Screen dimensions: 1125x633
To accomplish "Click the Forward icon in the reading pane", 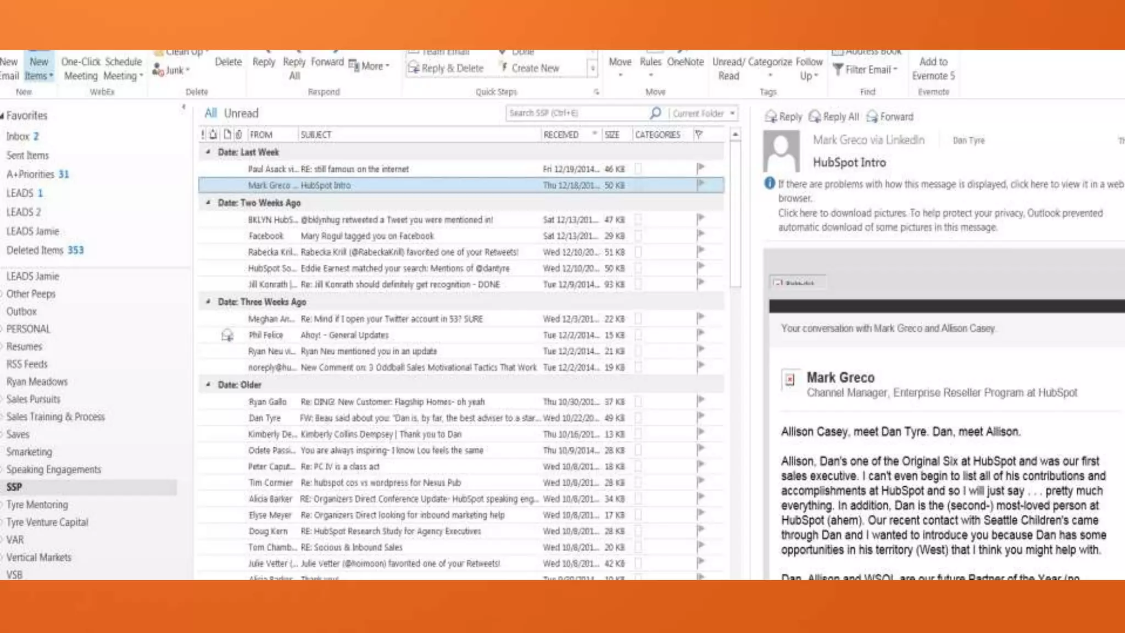I will (872, 116).
